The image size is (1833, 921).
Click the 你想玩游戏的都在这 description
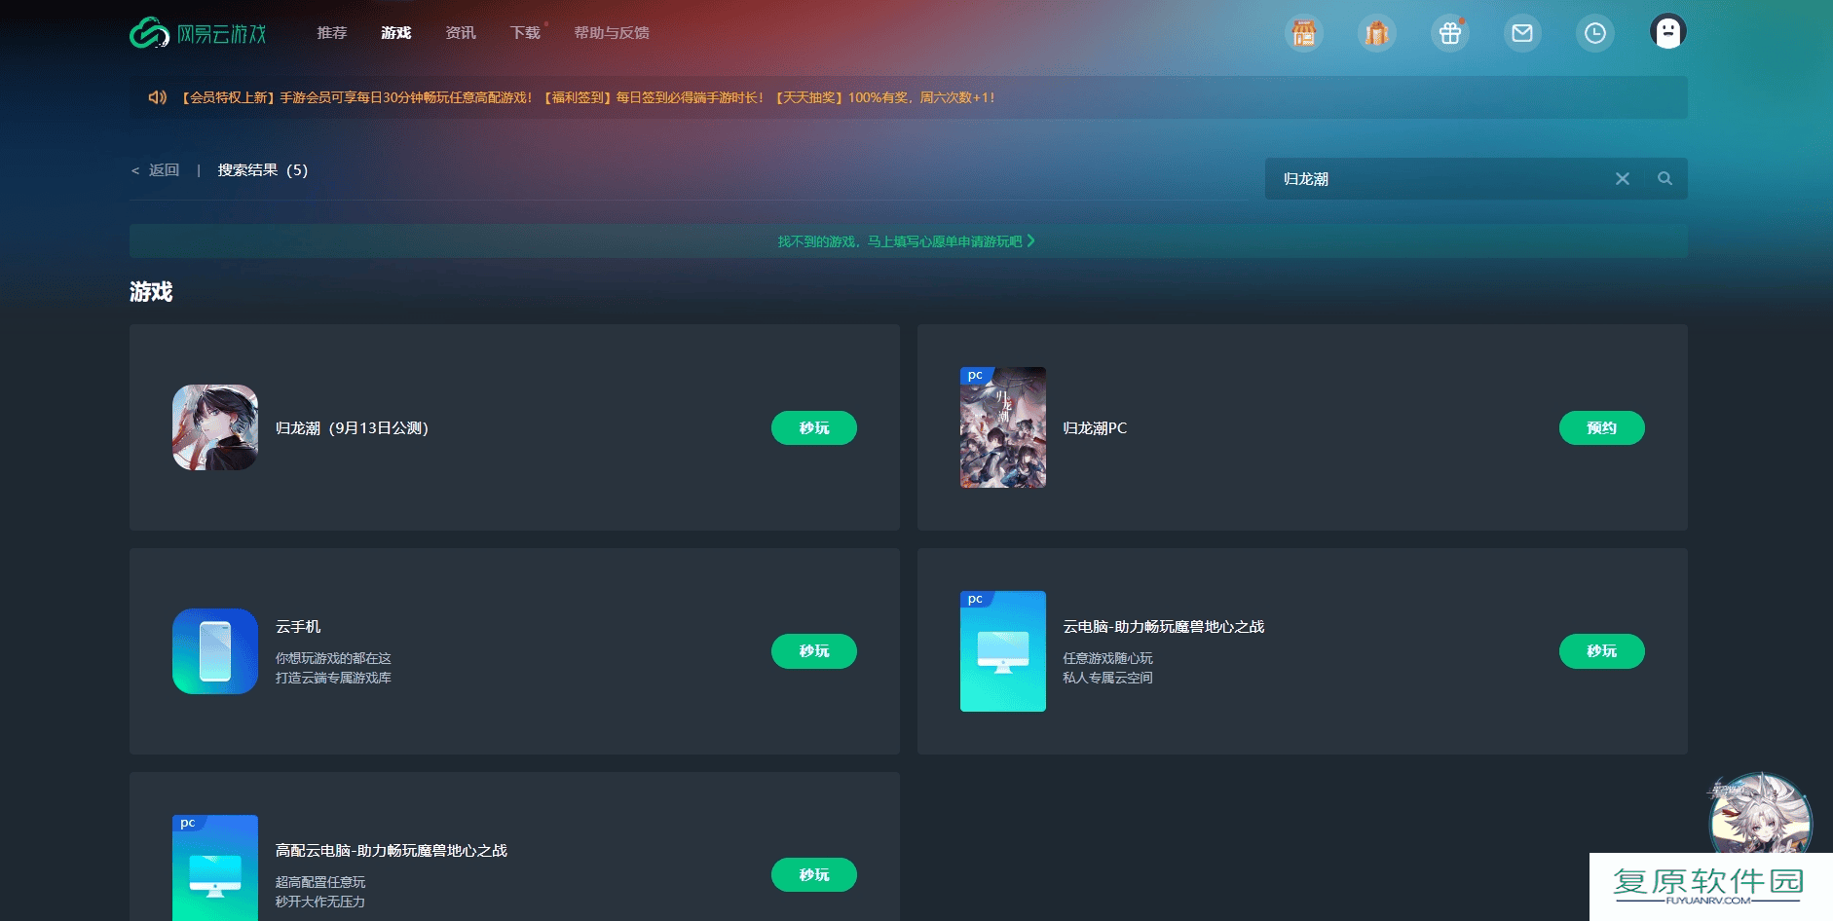coord(333,659)
